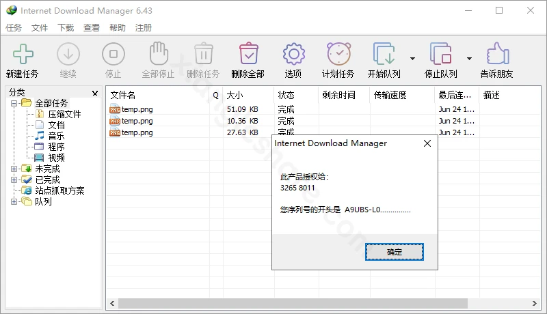Open the 文件 menu
The width and height of the screenshot is (547, 314).
coord(40,27)
